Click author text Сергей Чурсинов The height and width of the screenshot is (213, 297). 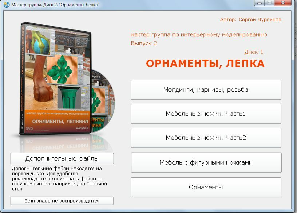260,20
